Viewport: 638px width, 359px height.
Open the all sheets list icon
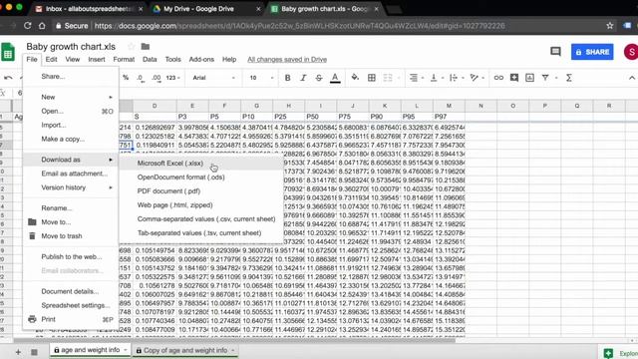pos(34,352)
